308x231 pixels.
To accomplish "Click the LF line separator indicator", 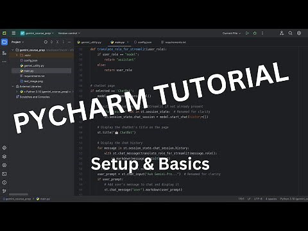I will pyautogui.click(x=249, y=199).
